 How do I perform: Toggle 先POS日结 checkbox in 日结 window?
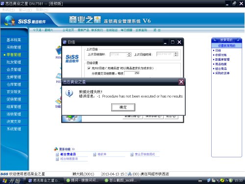point(89,68)
